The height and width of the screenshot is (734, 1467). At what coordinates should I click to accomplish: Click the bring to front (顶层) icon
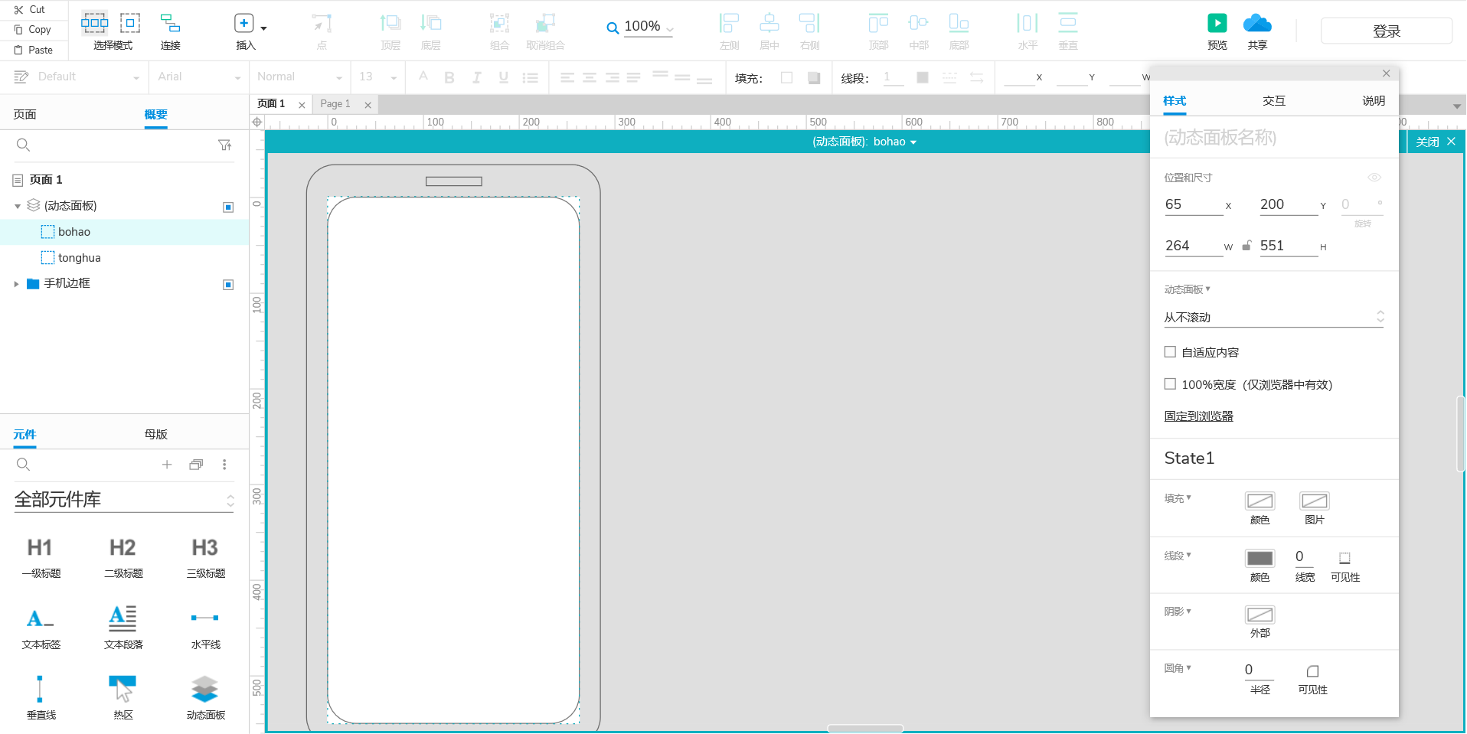pos(390,23)
